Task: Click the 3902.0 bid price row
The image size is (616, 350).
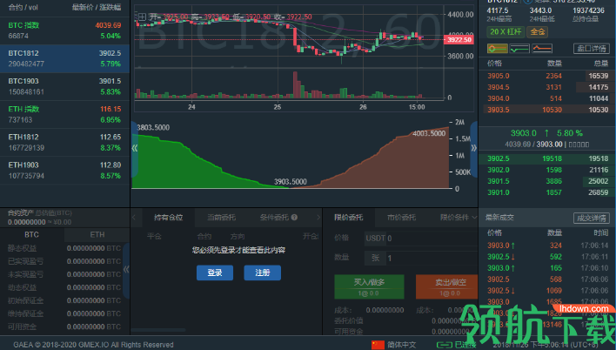Action: [547, 170]
